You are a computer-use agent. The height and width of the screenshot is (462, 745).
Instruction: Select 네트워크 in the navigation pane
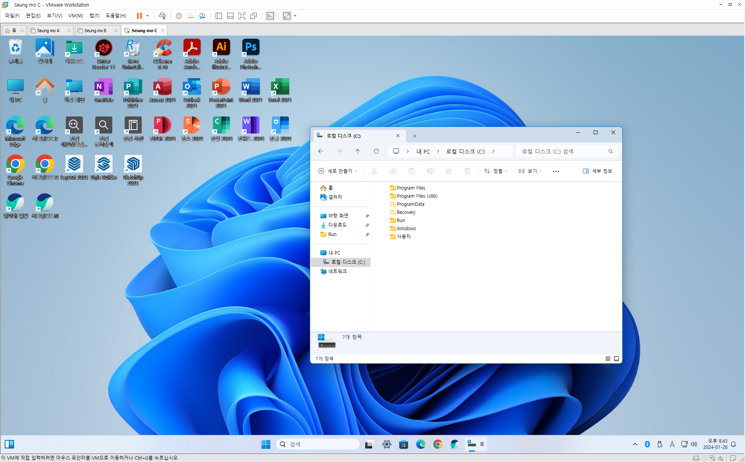click(337, 271)
